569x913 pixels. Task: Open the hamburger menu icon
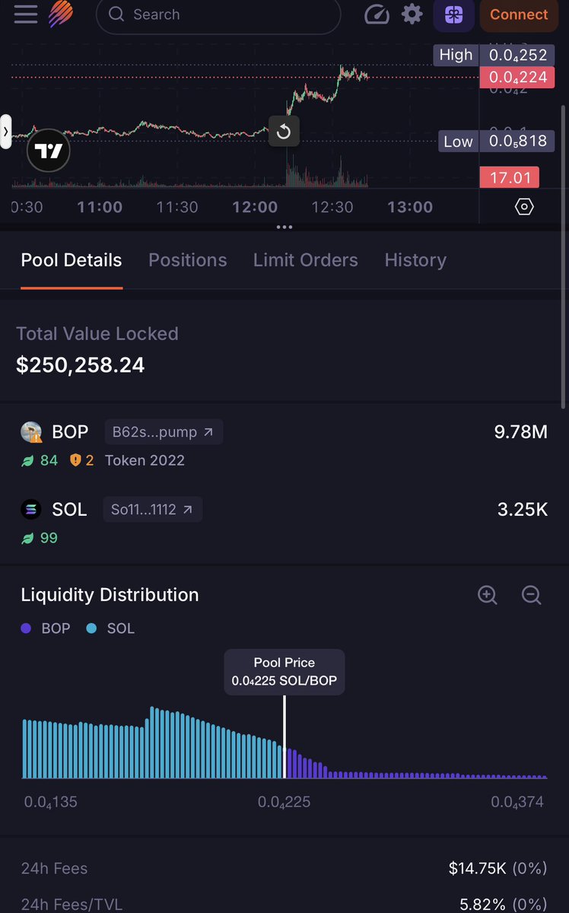(x=25, y=14)
